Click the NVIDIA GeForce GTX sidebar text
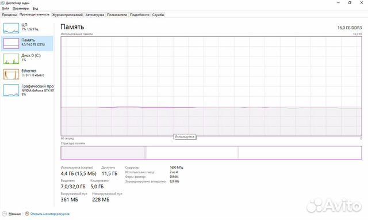 point(37,90)
